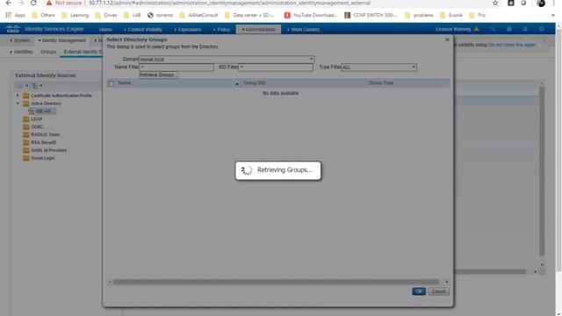Click the ISE search magnifier icon
Image resolution: width=562 pixels, height=316 pixels.
tap(493, 29)
